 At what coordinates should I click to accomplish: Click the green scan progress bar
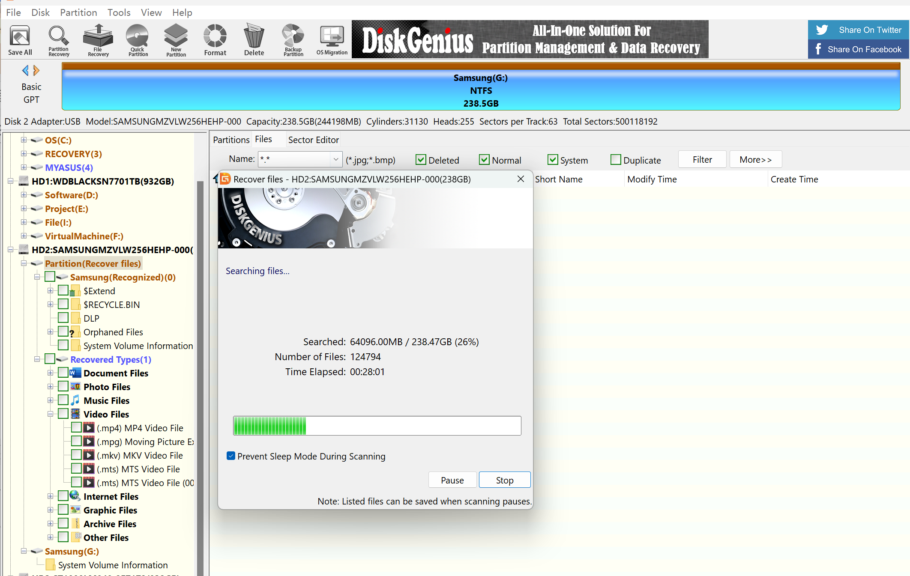click(377, 426)
